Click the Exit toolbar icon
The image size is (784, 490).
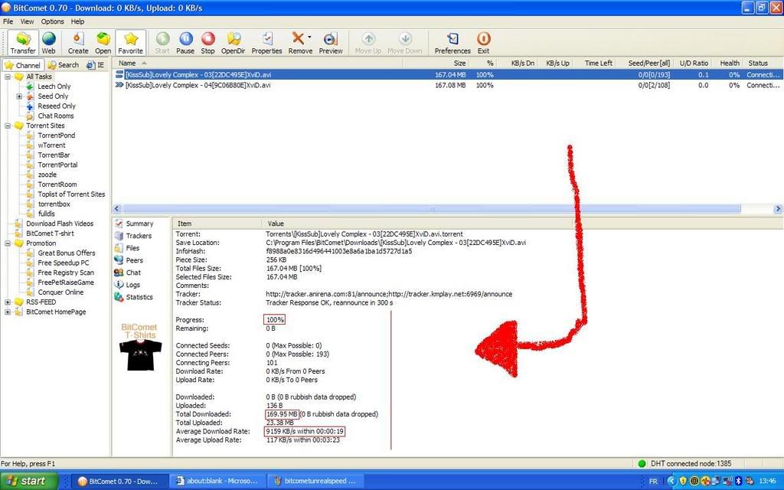pos(484,43)
